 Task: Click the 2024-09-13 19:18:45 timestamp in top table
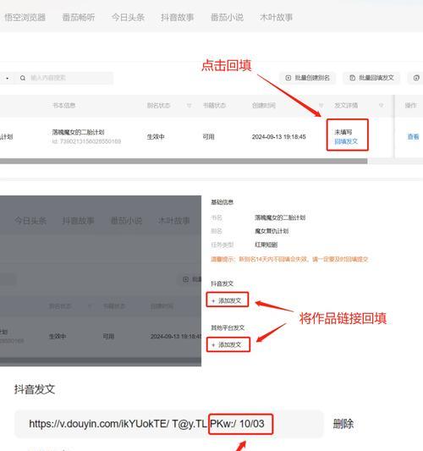tap(278, 137)
